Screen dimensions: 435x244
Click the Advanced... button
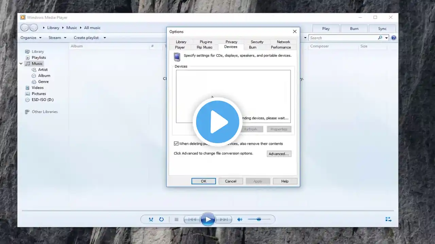click(x=279, y=154)
